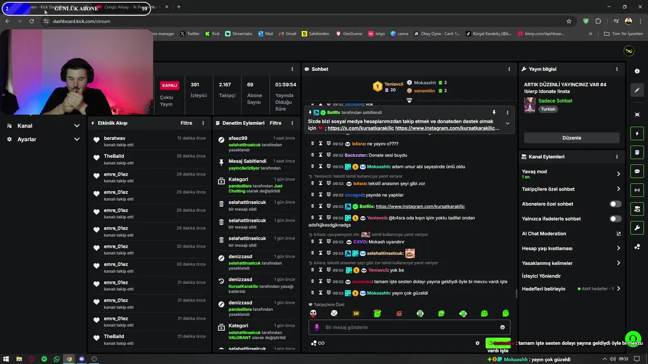Open the Streamlabs bookmark
Image resolution: width=648 pixels, height=364 pixels.
[x=238, y=34]
